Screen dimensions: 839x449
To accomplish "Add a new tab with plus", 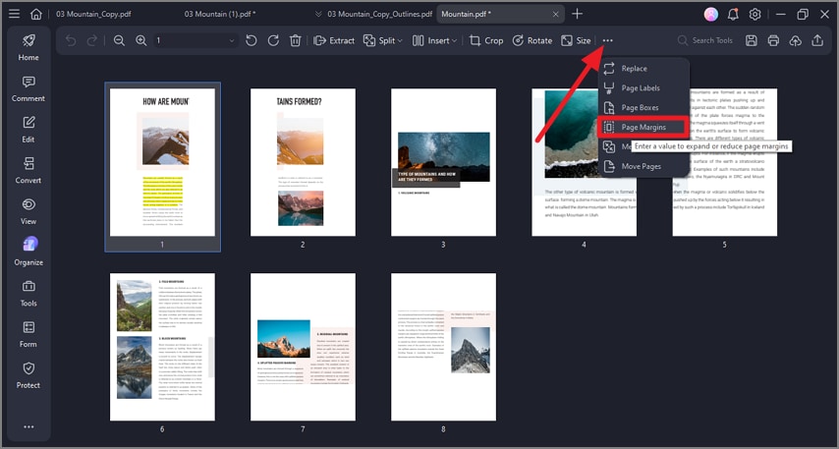I will point(577,14).
